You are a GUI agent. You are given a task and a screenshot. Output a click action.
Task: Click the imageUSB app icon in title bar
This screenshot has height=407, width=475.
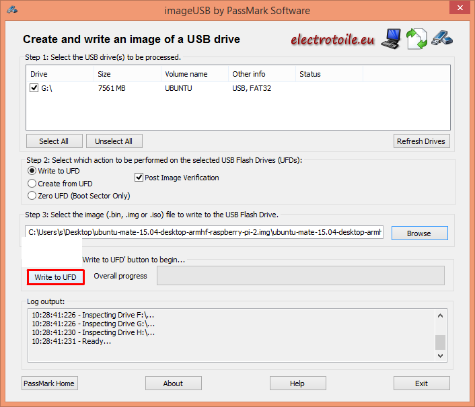tap(12, 10)
